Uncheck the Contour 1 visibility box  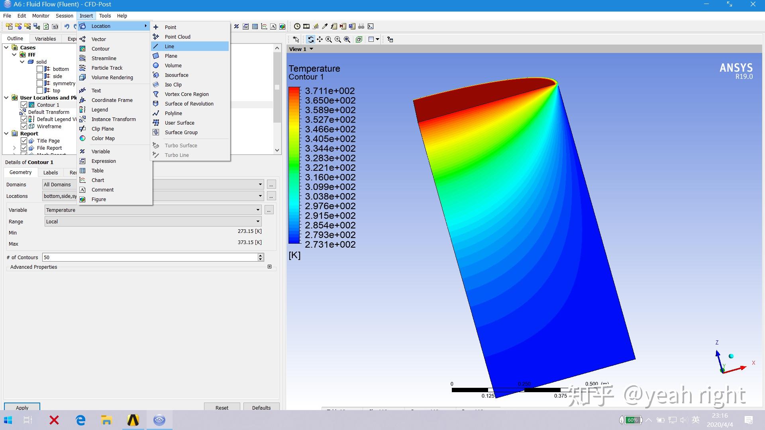click(x=24, y=105)
